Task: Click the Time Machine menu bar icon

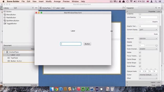Action: pyautogui.click(x=127, y=2)
